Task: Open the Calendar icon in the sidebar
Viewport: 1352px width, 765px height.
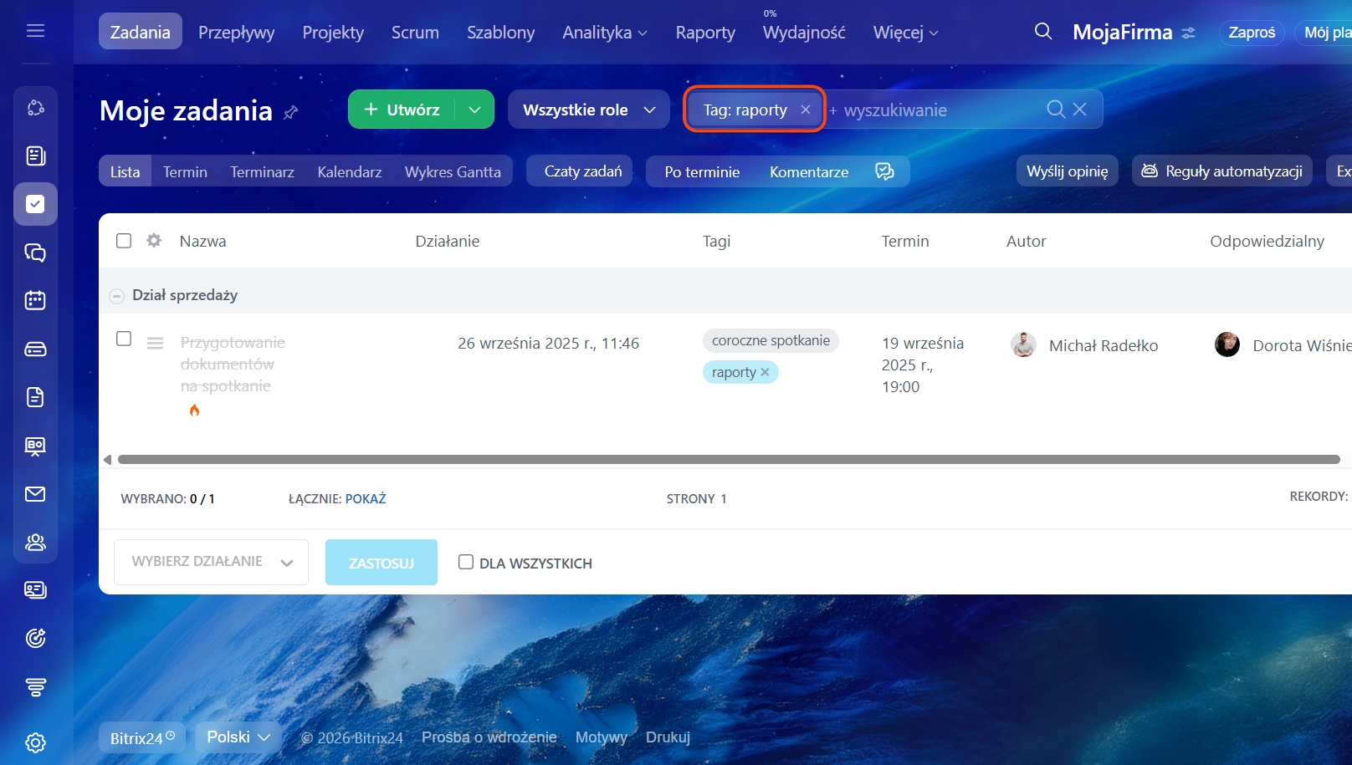Action: point(35,301)
